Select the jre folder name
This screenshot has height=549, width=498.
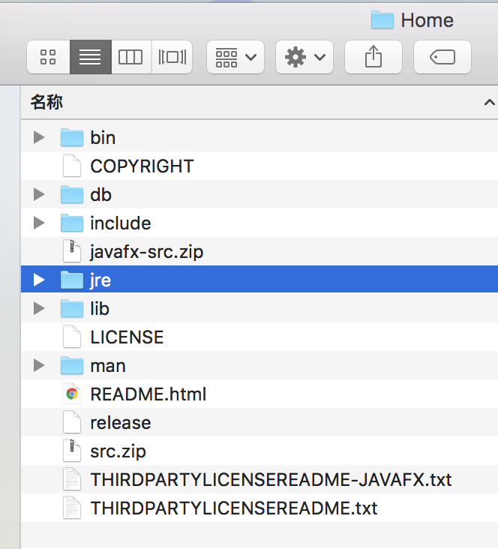[x=100, y=280]
